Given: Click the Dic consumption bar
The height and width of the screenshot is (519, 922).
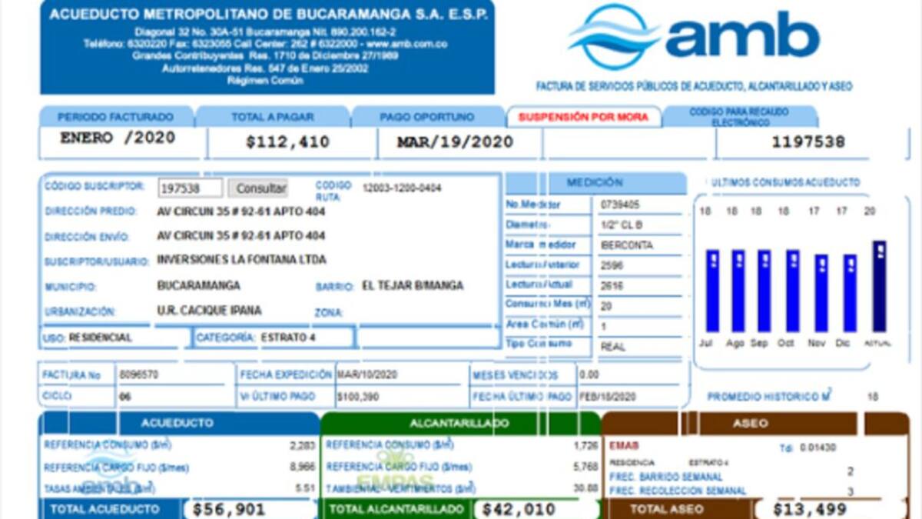Looking at the screenshot, I should [x=850, y=293].
